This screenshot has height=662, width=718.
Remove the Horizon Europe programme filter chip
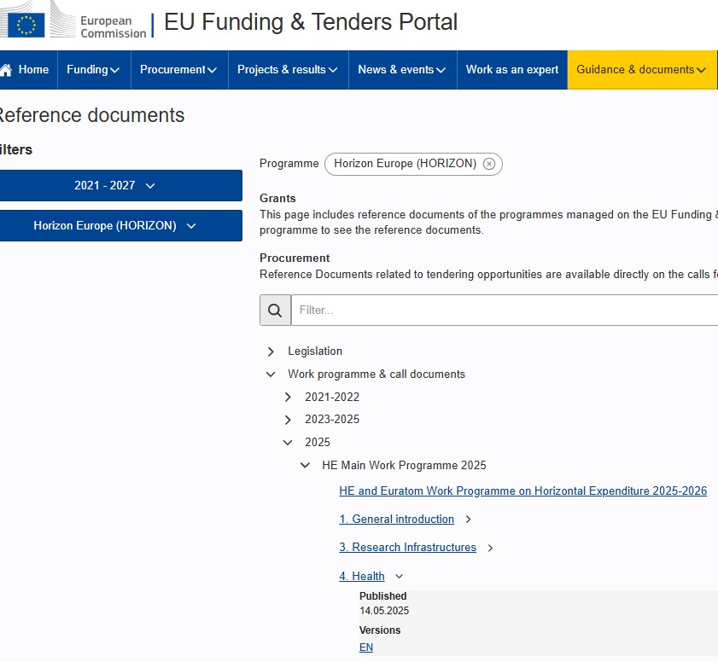(489, 164)
